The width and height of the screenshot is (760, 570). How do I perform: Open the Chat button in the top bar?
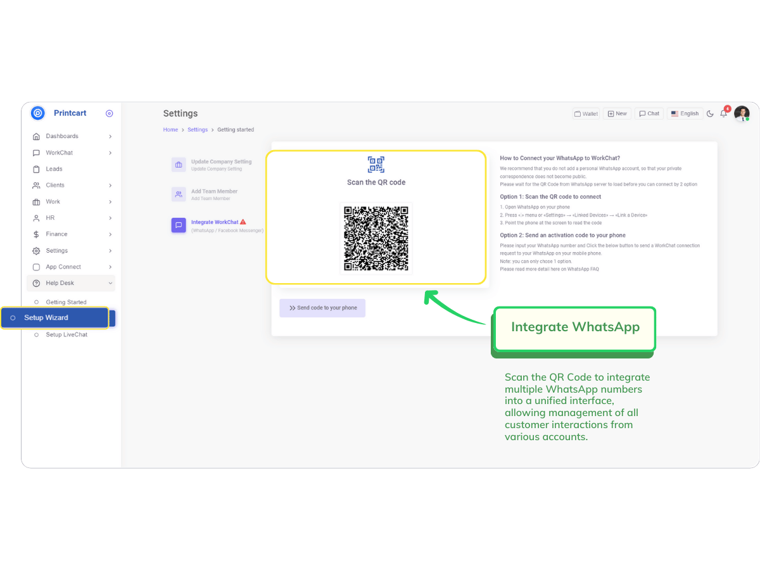[x=649, y=114]
